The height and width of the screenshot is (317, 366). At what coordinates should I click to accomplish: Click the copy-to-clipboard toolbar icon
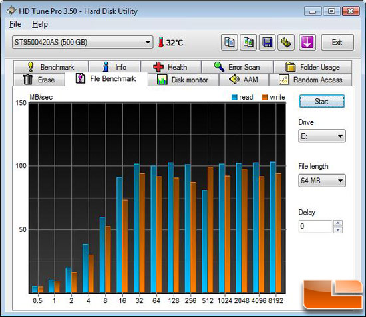pyautogui.click(x=229, y=43)
